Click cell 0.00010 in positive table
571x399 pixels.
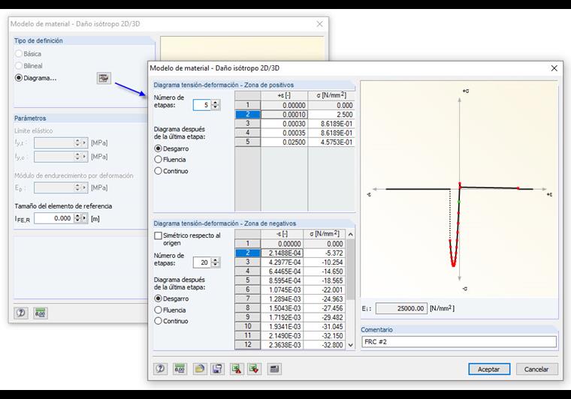point(284,115)
